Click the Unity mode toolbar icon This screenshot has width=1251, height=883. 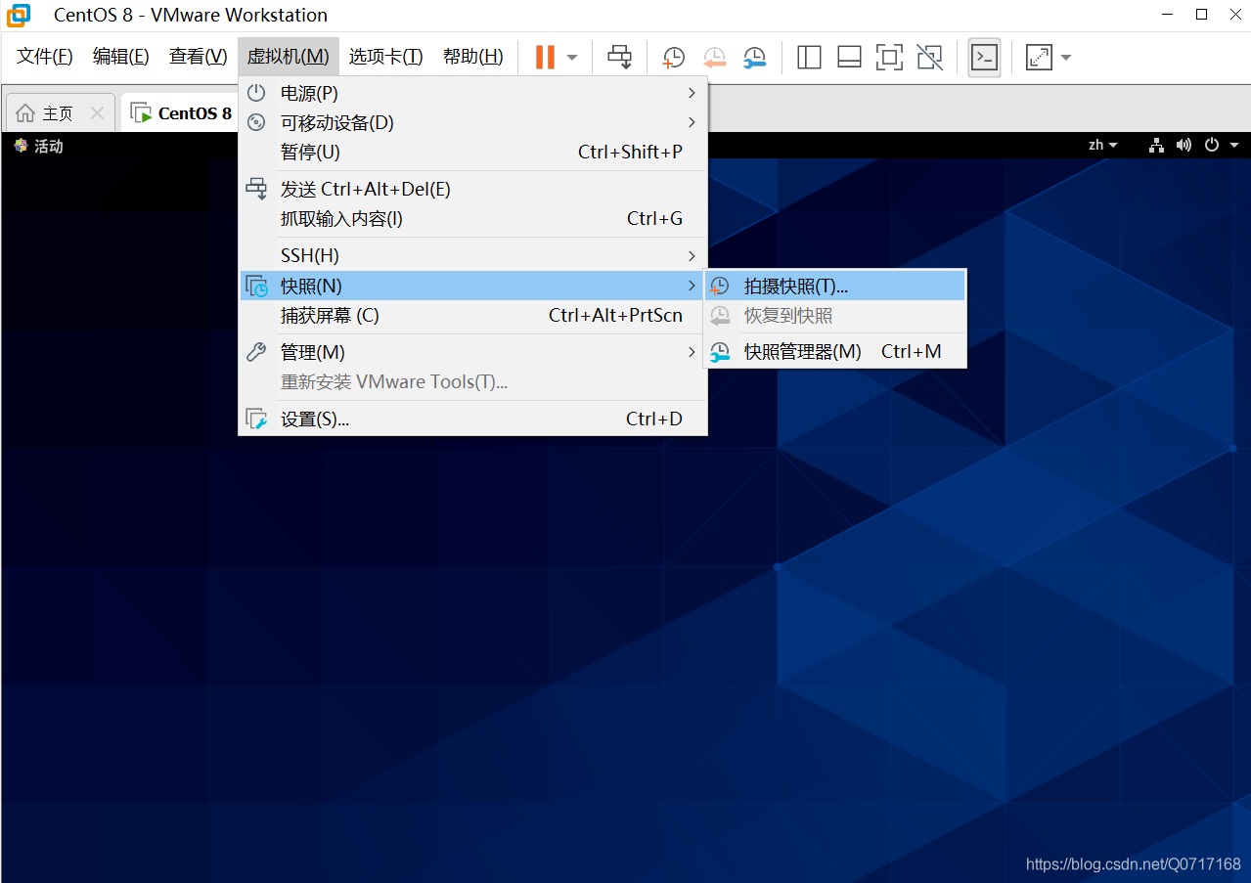(x=929, y=58)
